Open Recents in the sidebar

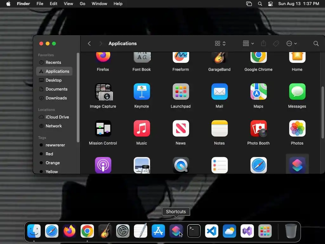(54, 63)
